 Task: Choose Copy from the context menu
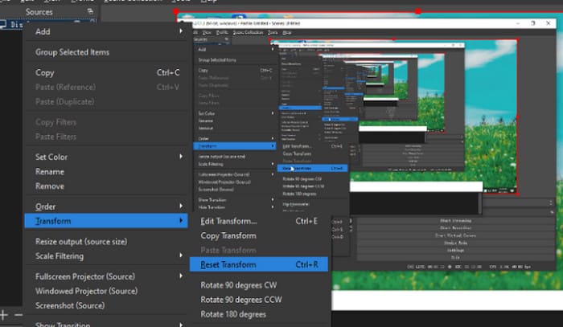pyautogui.click(x=45, y=73)
